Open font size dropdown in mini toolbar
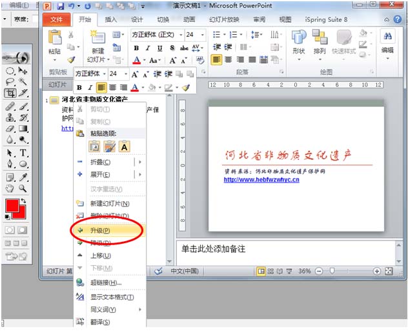The height and width of the screenshot is (336, 408). click(125, 74)
